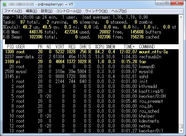Click the rcu_preempt command text

[x=151, y=101]
